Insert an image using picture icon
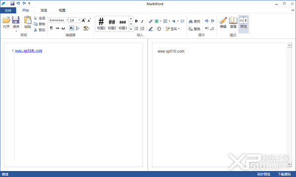The image size is (296, 177). (156, 21)
